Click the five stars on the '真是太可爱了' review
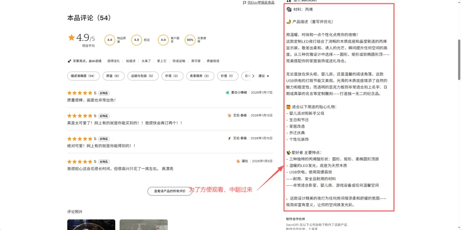The height and width of the screenshot is (230, 461). (x=80, y=116)
